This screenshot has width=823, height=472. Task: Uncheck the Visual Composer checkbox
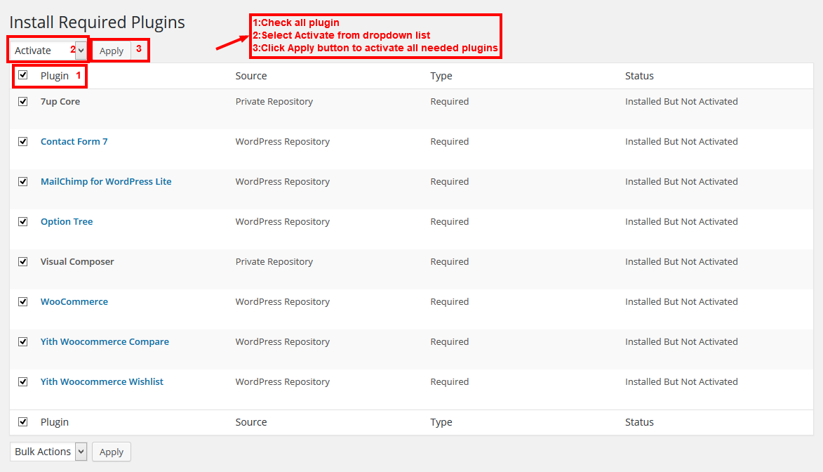coord(22,261)
